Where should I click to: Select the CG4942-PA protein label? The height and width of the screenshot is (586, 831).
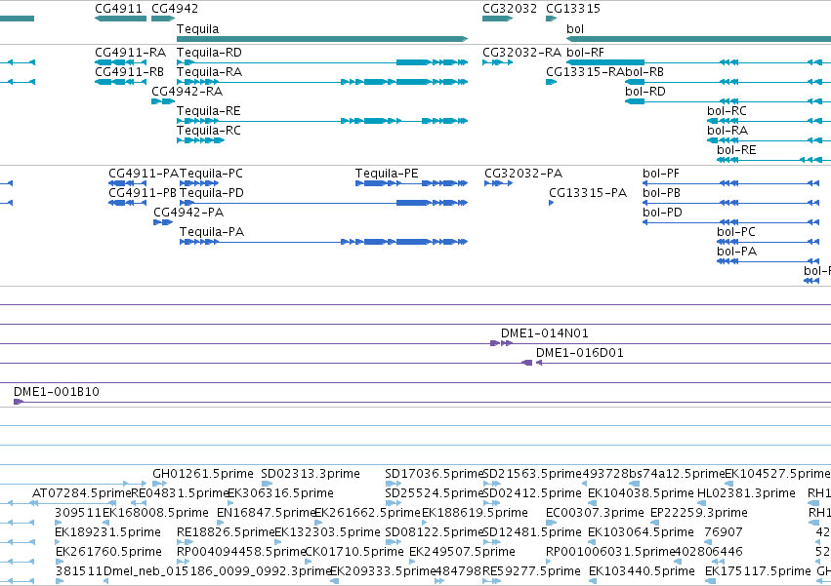click(x=188, y=213)
